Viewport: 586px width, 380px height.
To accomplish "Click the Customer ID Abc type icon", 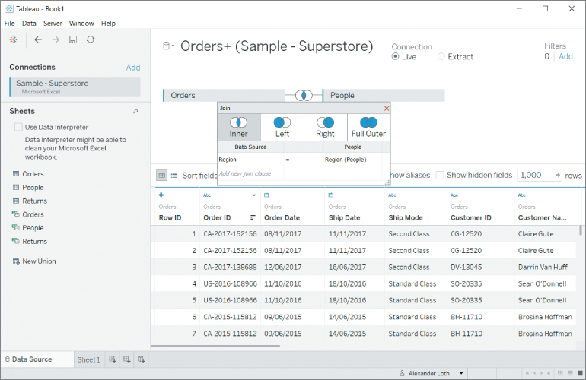I will [x=454, y=195].
